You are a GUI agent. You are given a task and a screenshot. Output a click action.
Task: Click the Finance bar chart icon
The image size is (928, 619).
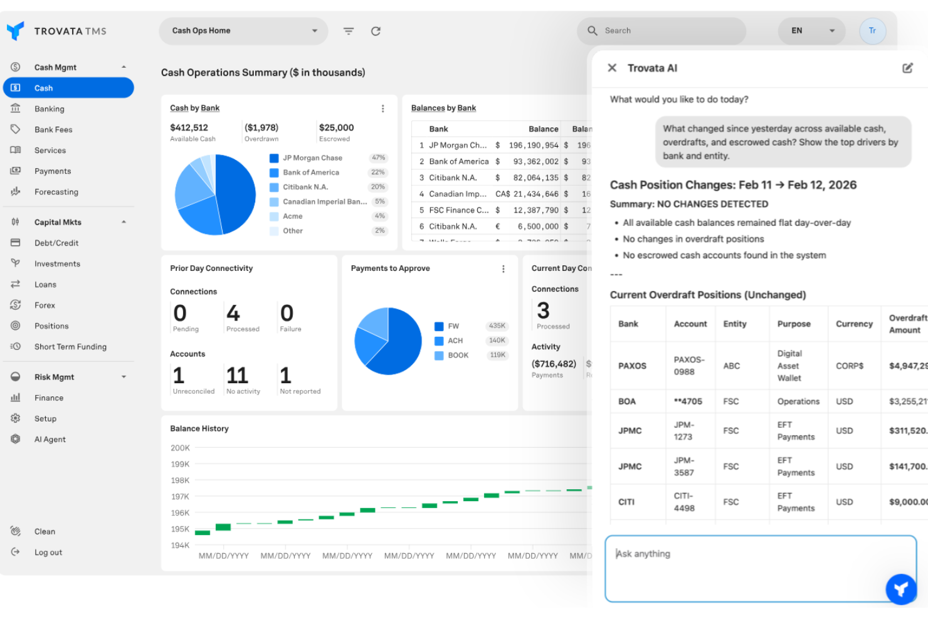16,398
